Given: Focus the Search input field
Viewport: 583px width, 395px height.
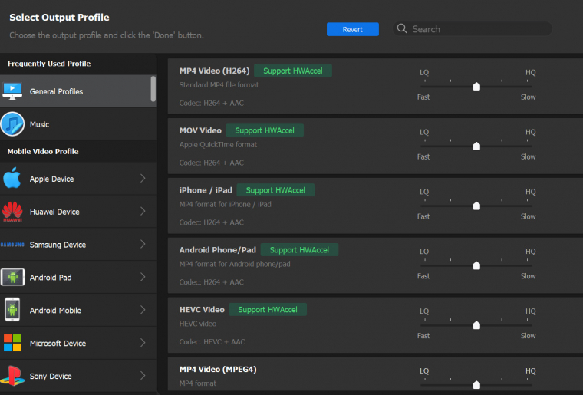Looking at the screenshot, I should coord(473,29).
